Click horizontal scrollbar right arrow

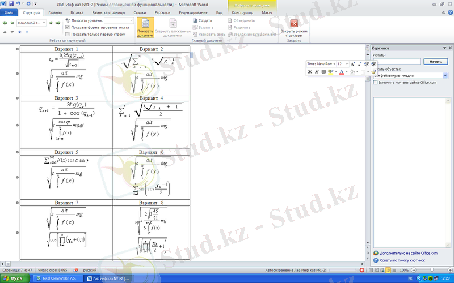tap(362, 264)
